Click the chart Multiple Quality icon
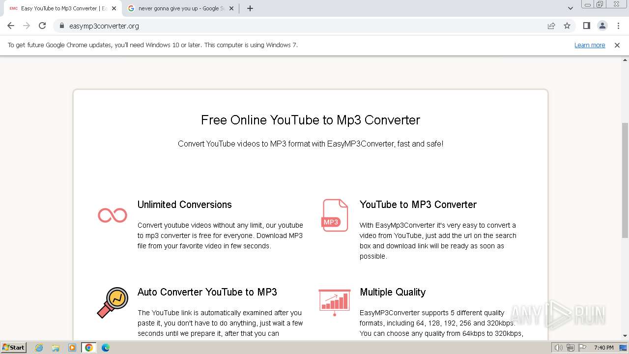Viewport: 629px width, 354px height. [335, 302]
